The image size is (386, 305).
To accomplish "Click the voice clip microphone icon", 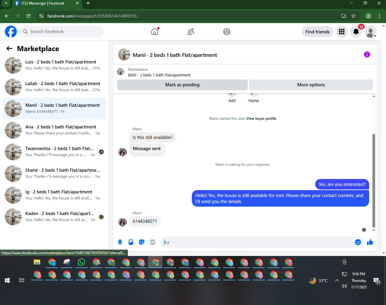I will coord(120,242).
